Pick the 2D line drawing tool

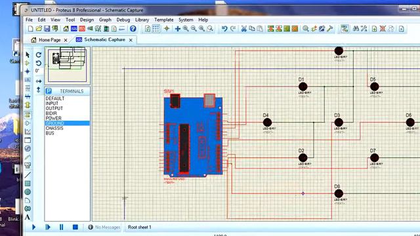[28, 175]
